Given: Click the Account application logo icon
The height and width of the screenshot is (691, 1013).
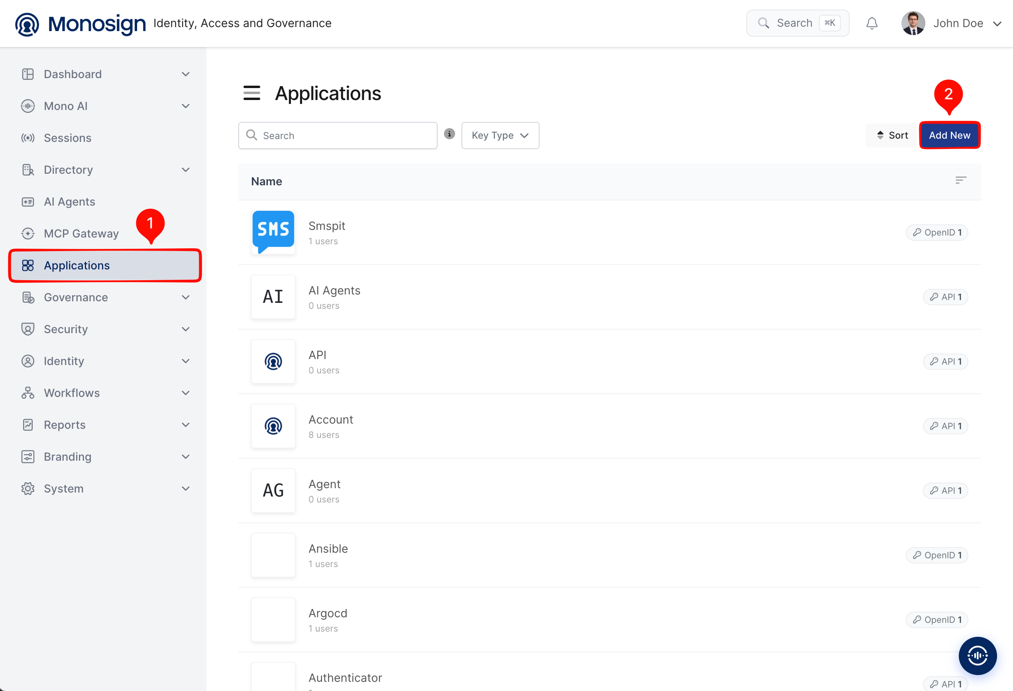Looking at the screenshot, I should tap(273, 426).
